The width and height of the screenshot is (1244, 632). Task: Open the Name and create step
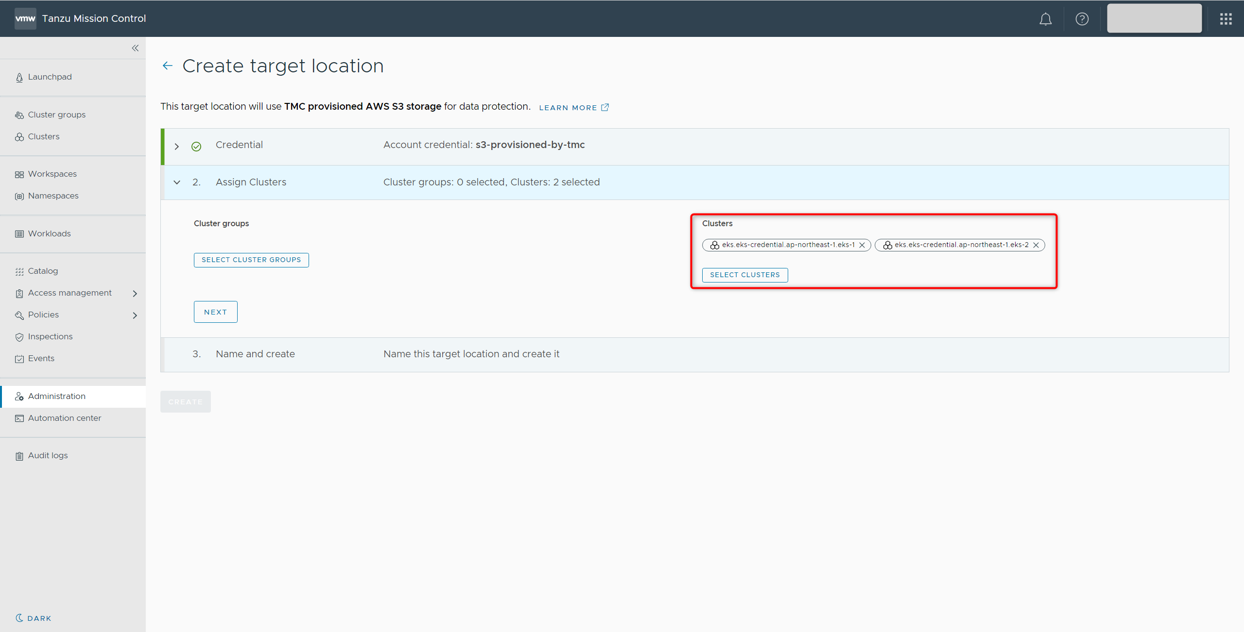255,354
